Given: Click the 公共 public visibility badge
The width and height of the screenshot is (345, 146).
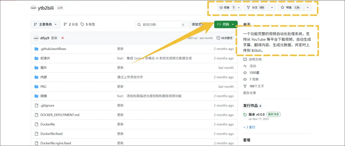Looking at the screenshot, I should 60,8.
